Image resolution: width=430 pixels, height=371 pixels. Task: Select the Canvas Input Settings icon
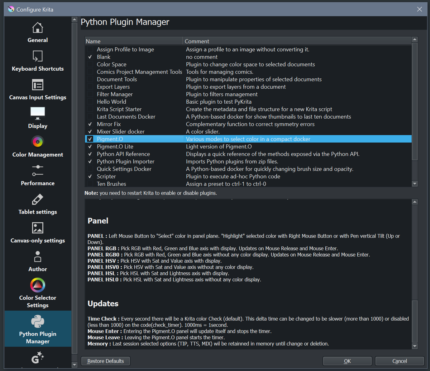tap(38, 85)
